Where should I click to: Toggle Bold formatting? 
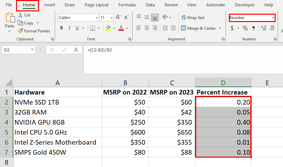[61, 28]
